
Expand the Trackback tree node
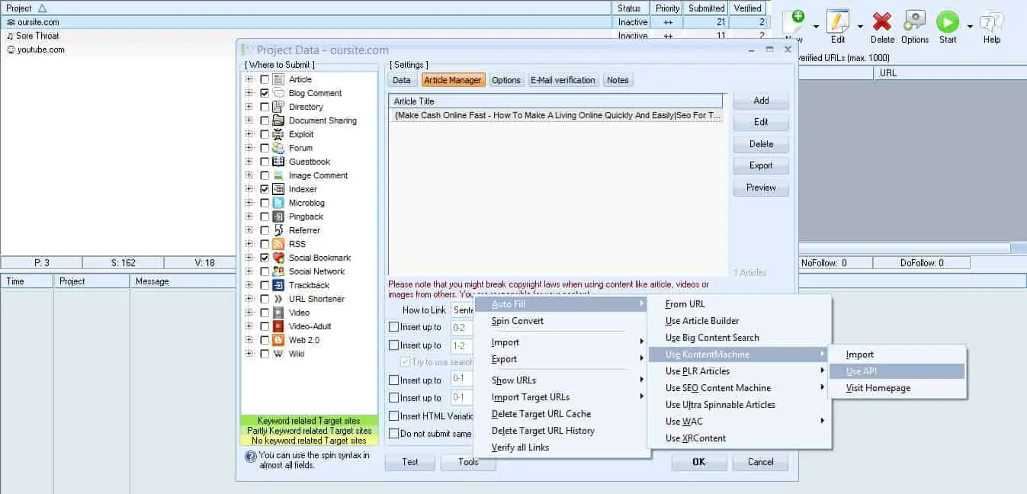point(249,285)
